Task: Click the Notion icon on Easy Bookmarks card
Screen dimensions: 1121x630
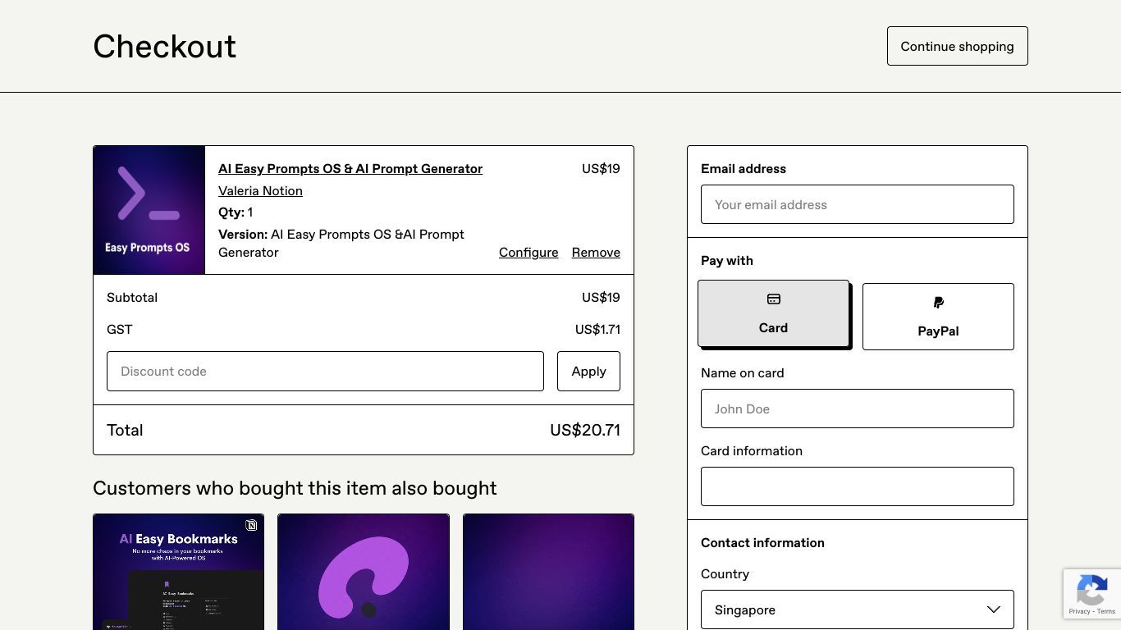Action: pyautogui.click(x=252, y=525)
